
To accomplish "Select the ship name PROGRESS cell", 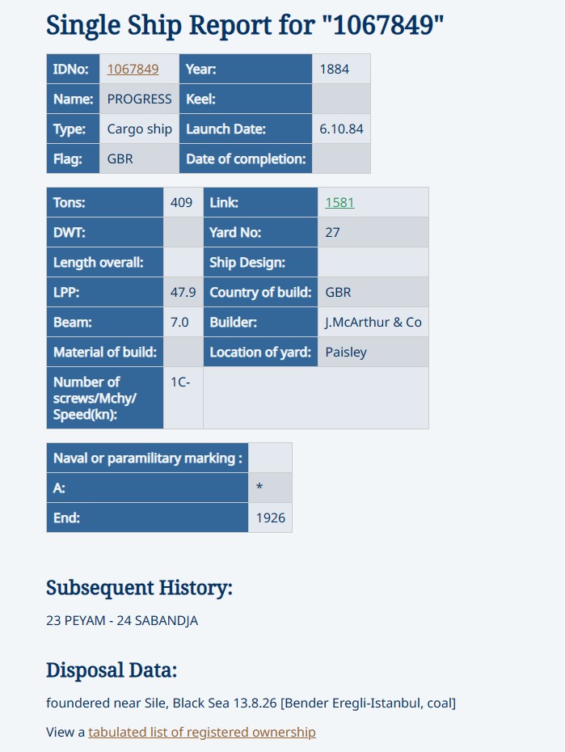I will tap(139, 99).
